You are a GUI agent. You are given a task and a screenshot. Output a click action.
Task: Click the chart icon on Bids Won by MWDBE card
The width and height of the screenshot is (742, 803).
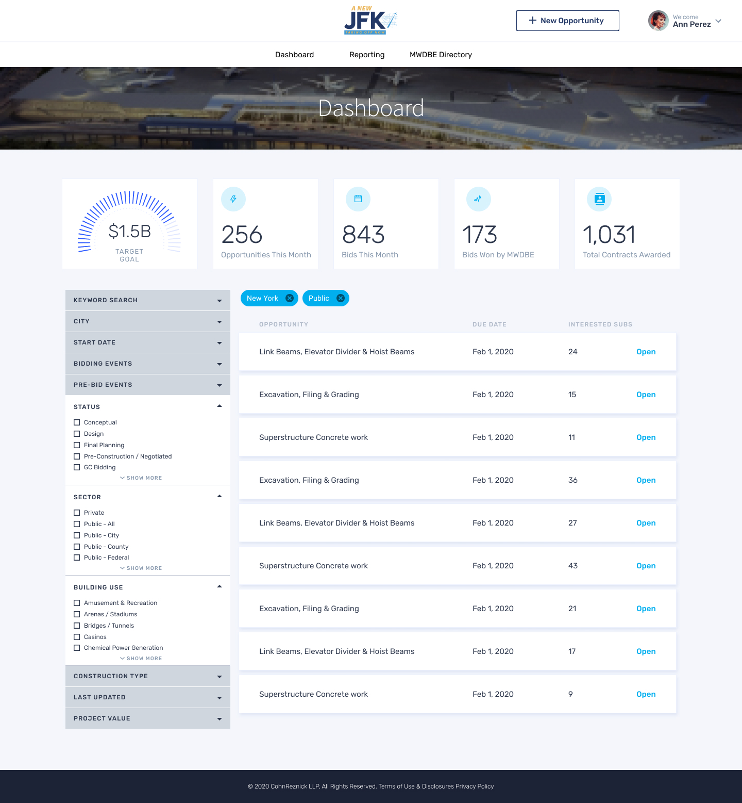tap(479, 199)
